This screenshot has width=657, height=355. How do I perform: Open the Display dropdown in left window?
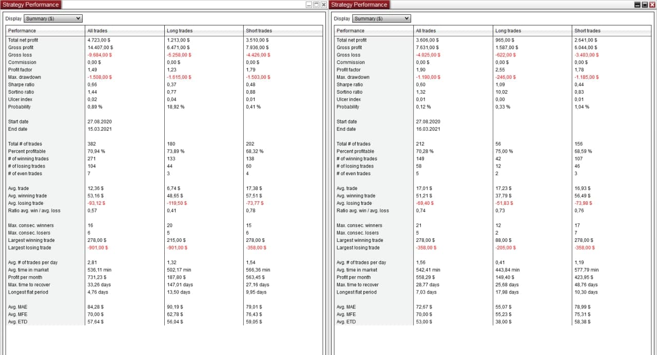(x=53, y=18)
